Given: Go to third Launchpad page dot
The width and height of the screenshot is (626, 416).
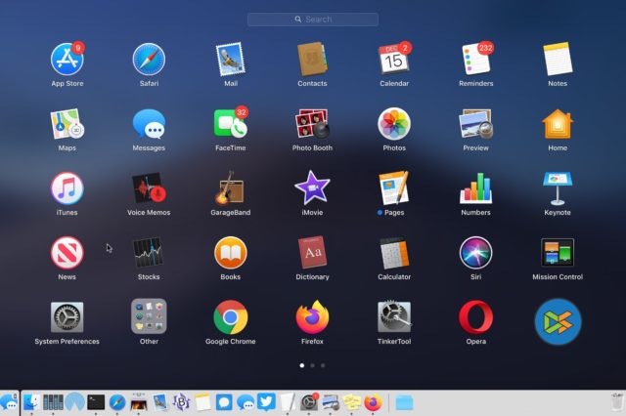Looking at the screenshot, I should (324, 365).
